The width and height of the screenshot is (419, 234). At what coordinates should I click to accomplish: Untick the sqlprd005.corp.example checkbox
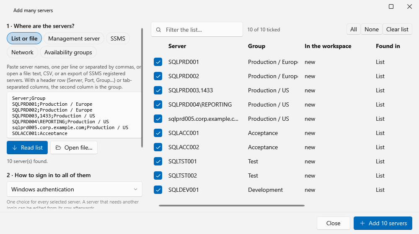[x=158, y=119]
